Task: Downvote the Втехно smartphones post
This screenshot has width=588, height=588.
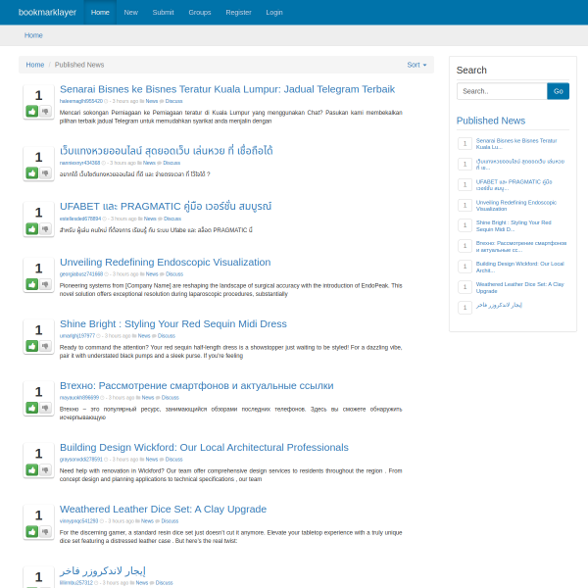Action: tap(45, 408)
